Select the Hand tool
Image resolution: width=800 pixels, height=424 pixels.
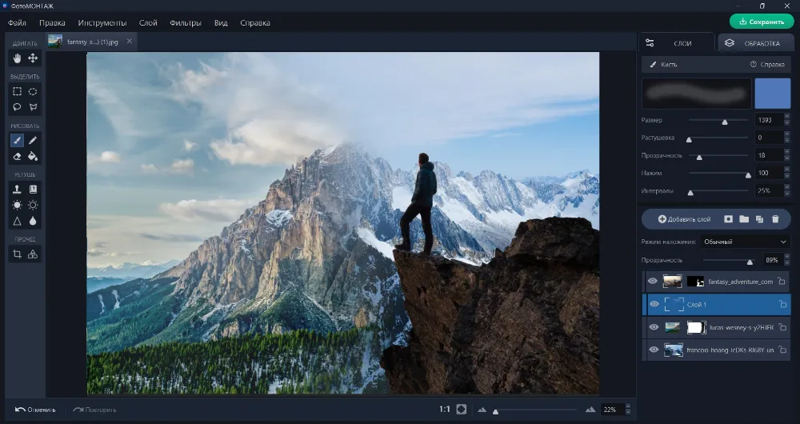[17, 58]
